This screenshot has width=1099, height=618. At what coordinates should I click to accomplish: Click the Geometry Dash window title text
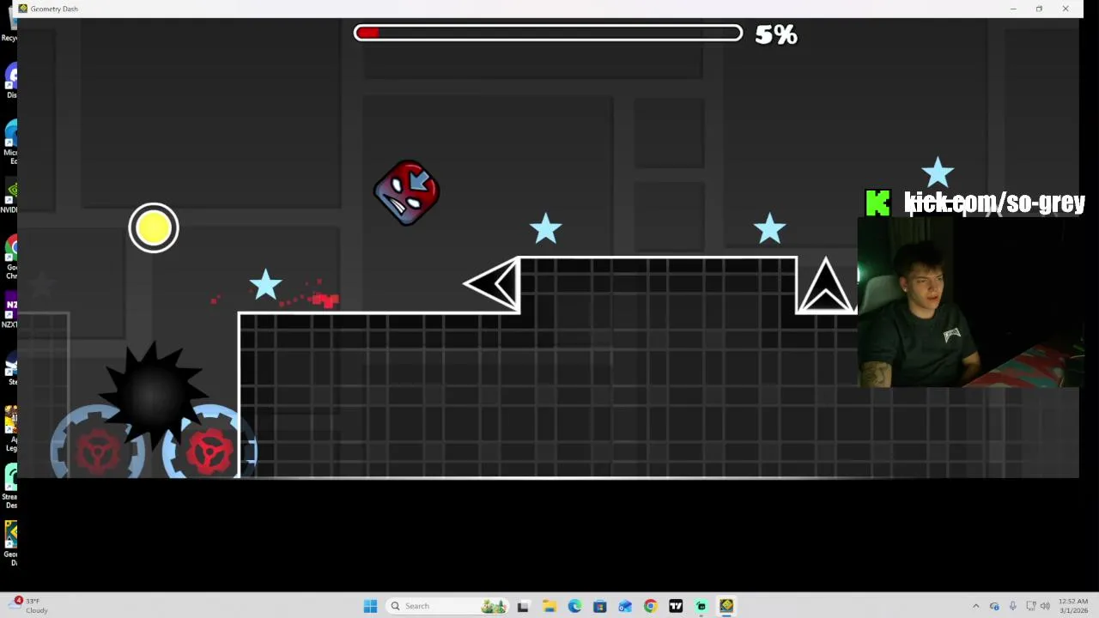(54, 9)
